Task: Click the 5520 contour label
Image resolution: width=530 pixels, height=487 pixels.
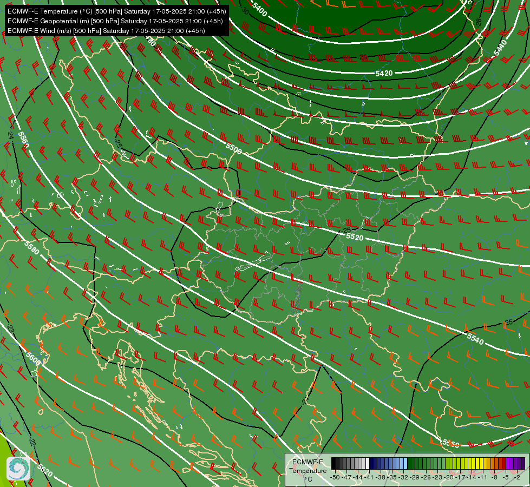Action: coord(355,237)
